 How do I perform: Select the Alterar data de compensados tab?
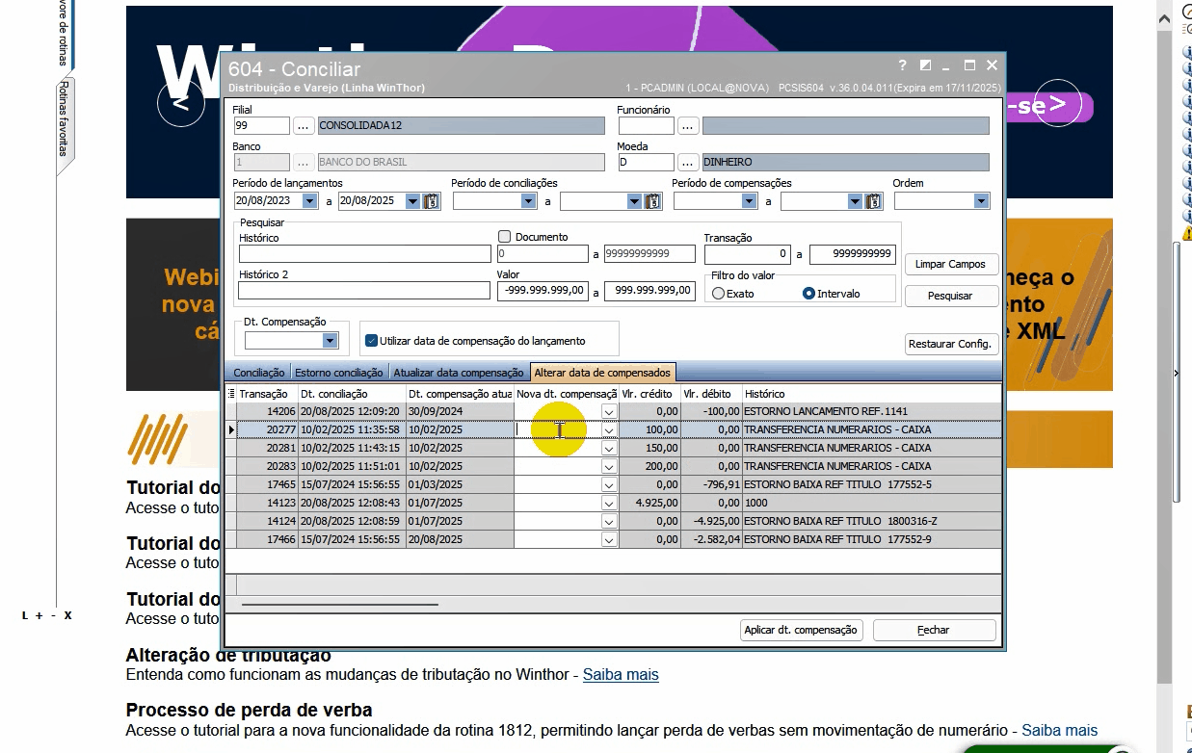603,373
